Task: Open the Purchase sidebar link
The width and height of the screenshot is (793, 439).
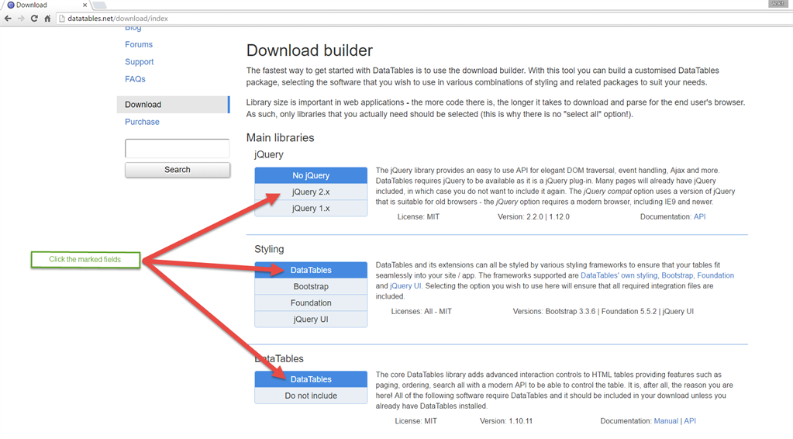Action: (142, 122)
